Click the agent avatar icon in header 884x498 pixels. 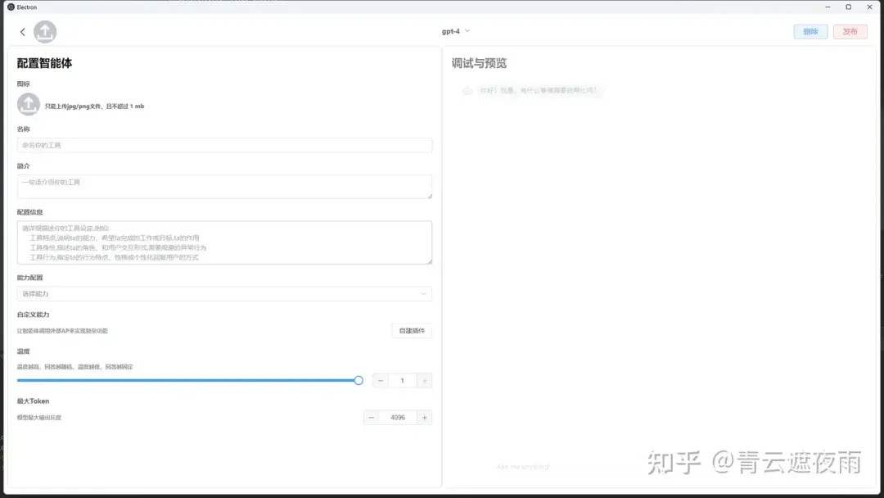45,32
